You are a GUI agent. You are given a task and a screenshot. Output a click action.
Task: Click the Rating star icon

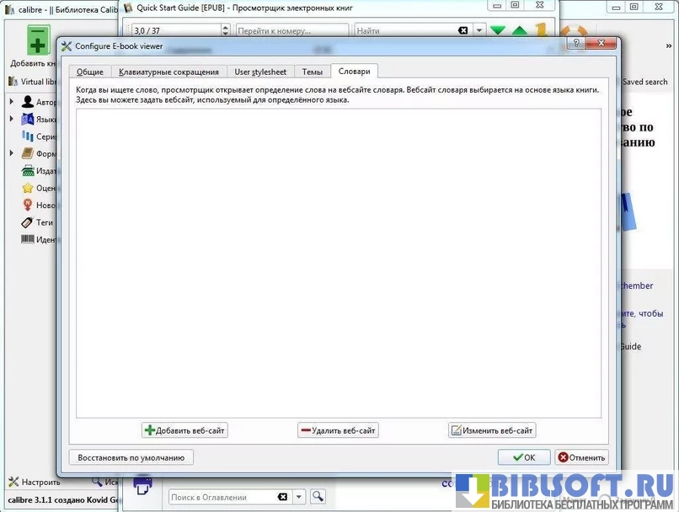pos(29,188)
